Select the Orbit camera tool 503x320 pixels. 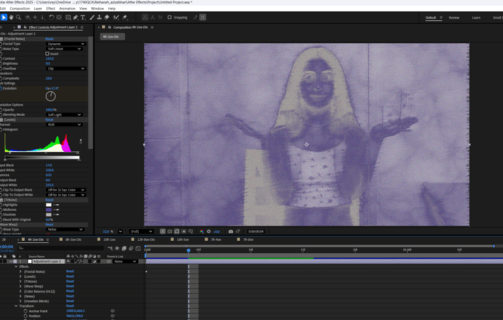[28, 17]
